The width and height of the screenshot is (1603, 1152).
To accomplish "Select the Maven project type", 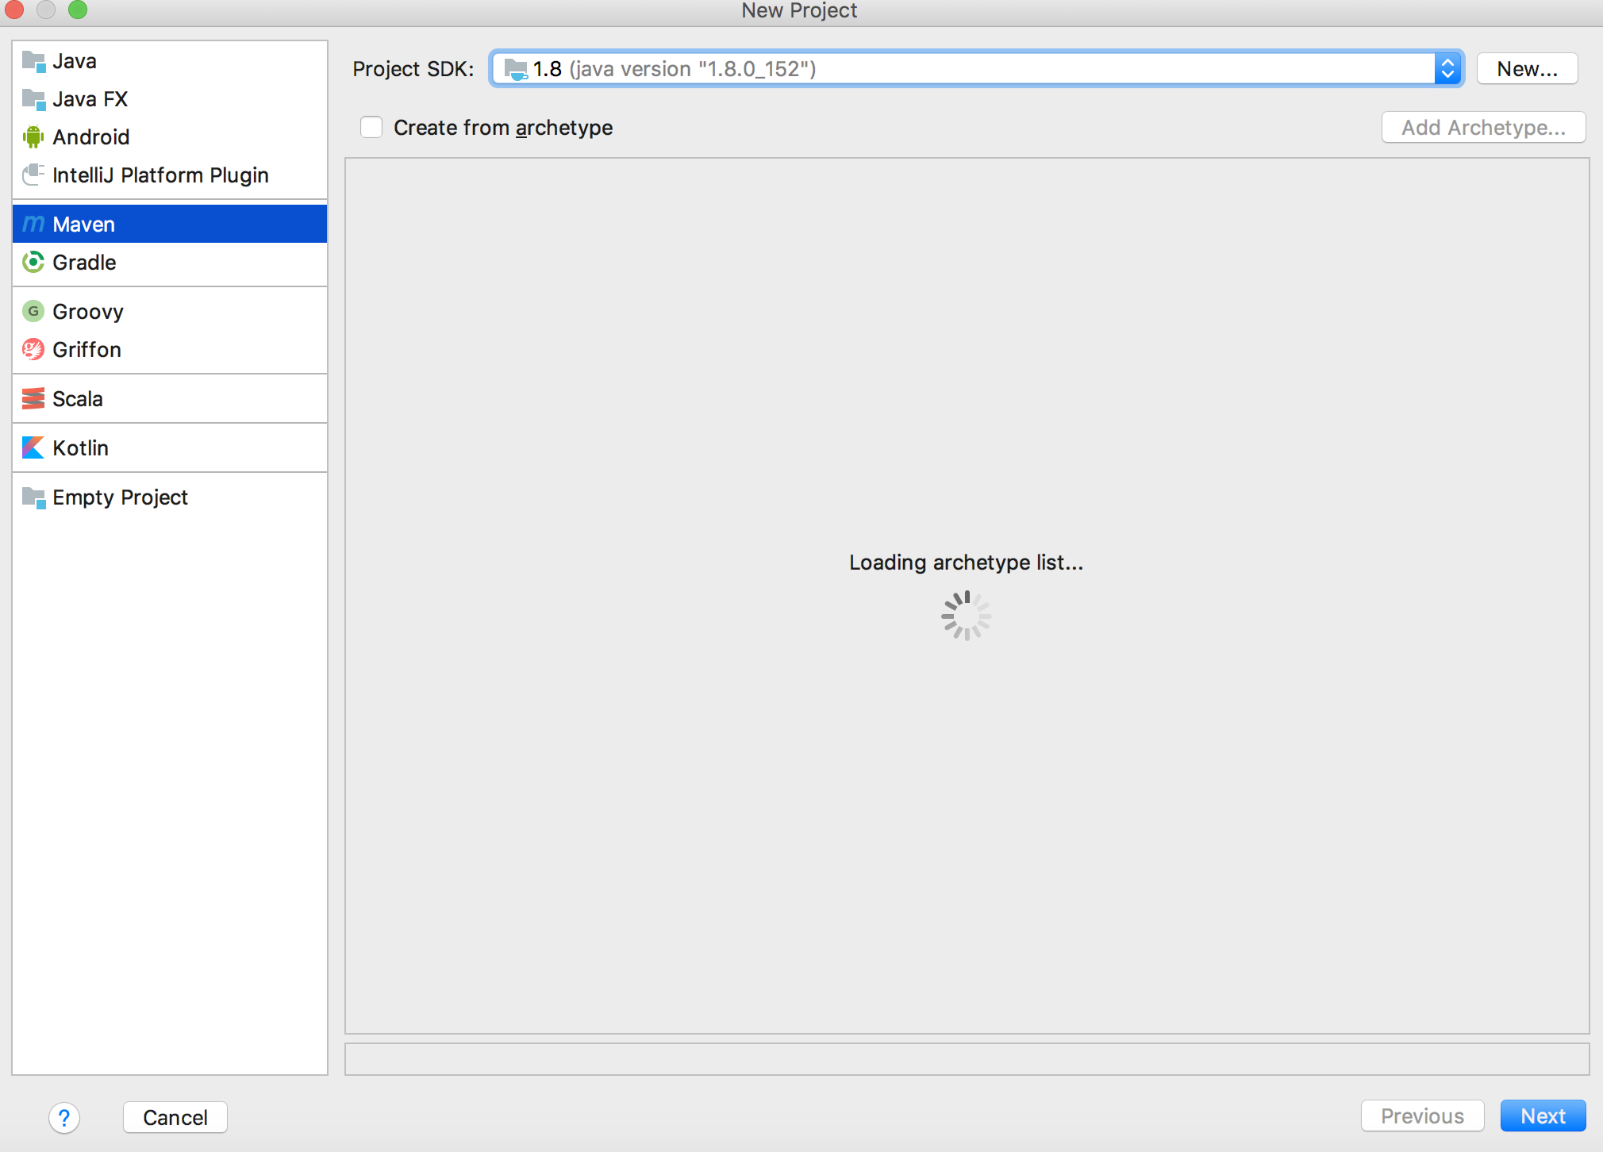I will (170, 225).
